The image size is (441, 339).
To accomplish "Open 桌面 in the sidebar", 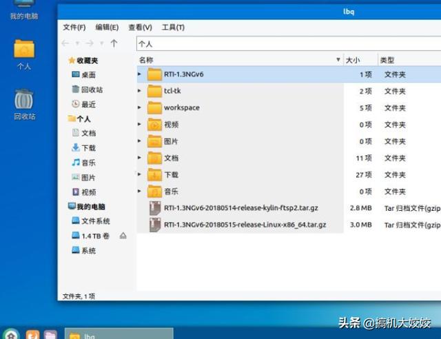I will (x=84, y=75).
